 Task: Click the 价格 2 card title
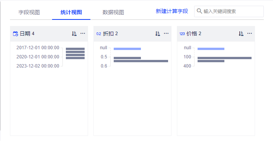(194, 34)
